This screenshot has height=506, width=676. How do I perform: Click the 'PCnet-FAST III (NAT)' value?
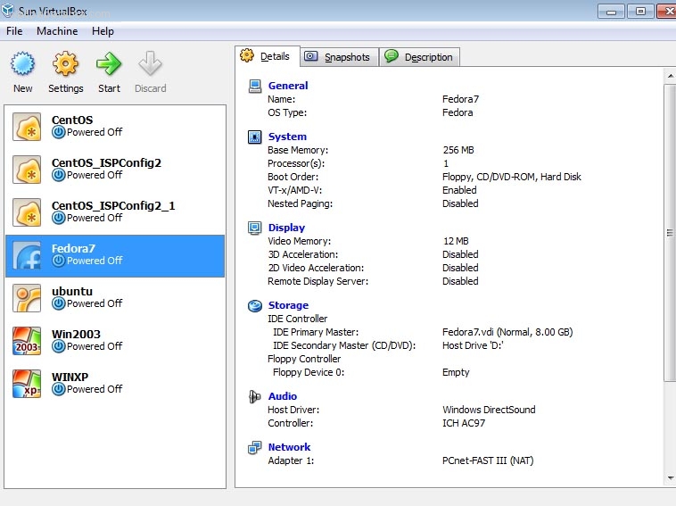click(488, 460)
